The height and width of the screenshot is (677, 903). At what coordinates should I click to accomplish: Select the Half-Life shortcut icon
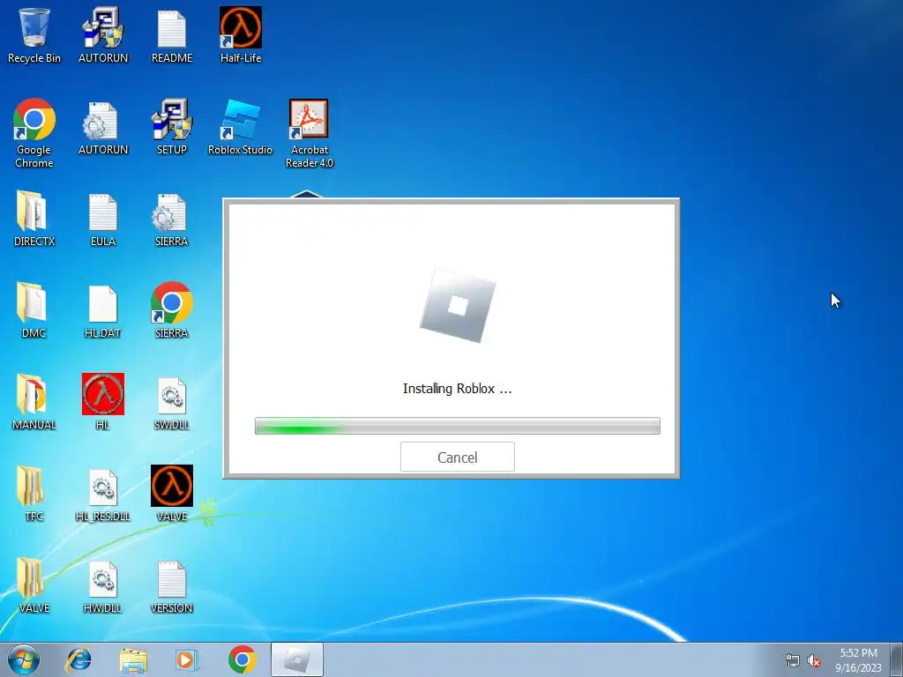(x=241, y=34)
